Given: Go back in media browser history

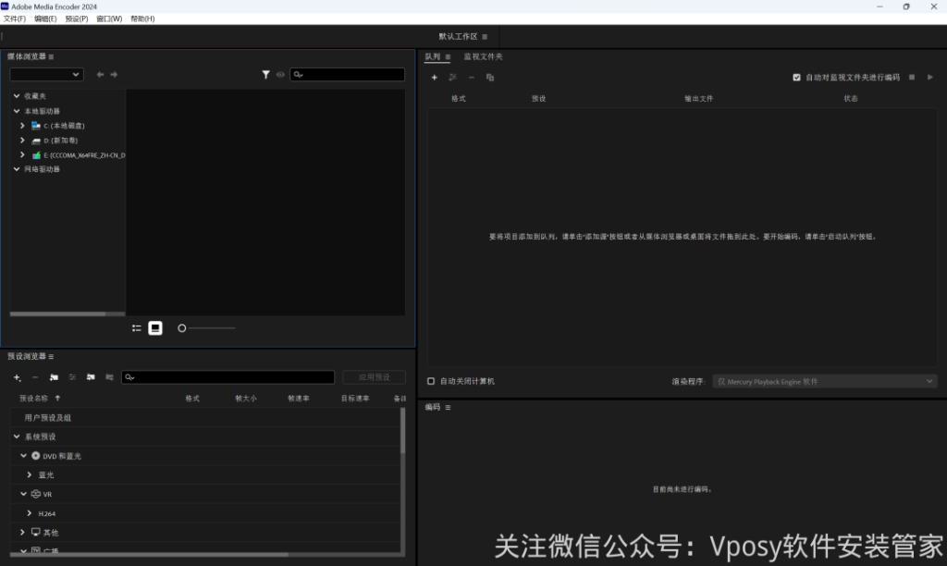Looking at the screenshot, I should point(100,74).
